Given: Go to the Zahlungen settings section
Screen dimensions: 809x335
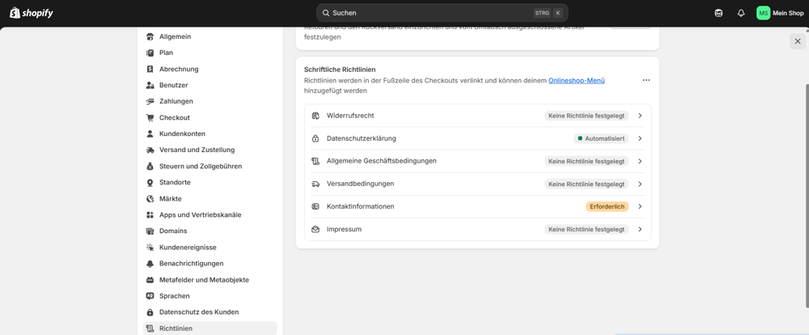Looking at the screenshot, I should click(x=176, y=101).
